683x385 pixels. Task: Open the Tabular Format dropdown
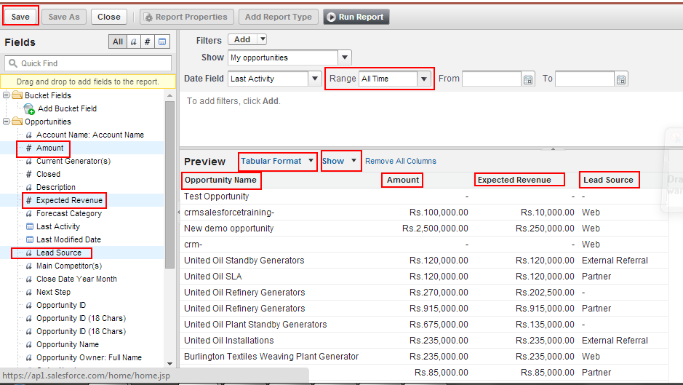click(311, 161)
